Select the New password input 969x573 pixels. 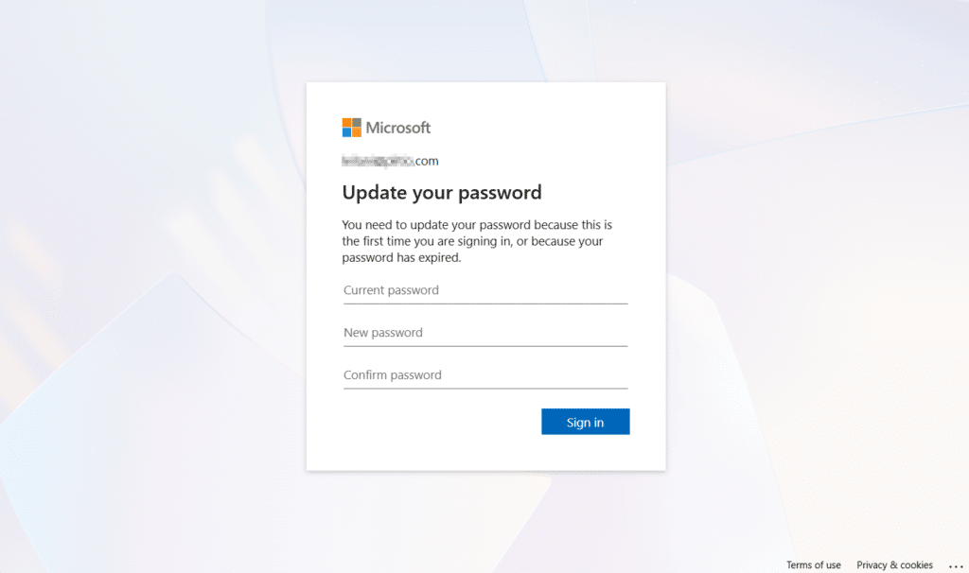[485, 334]
